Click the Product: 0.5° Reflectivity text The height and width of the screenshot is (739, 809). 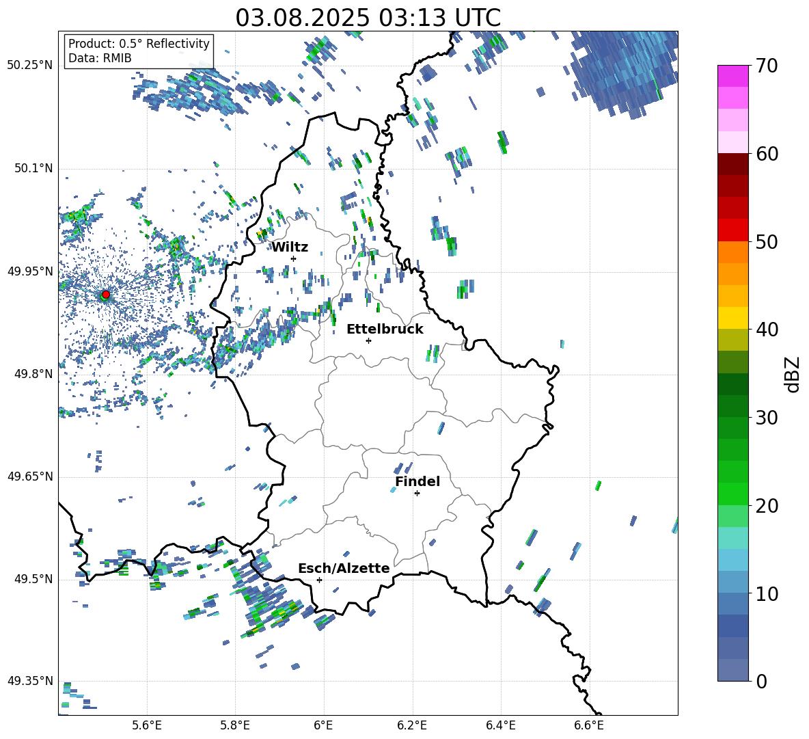pos(139,44)
